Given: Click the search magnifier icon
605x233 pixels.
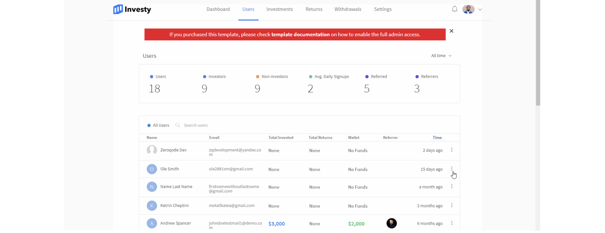Looking at the screenshot, I should 178,125.
